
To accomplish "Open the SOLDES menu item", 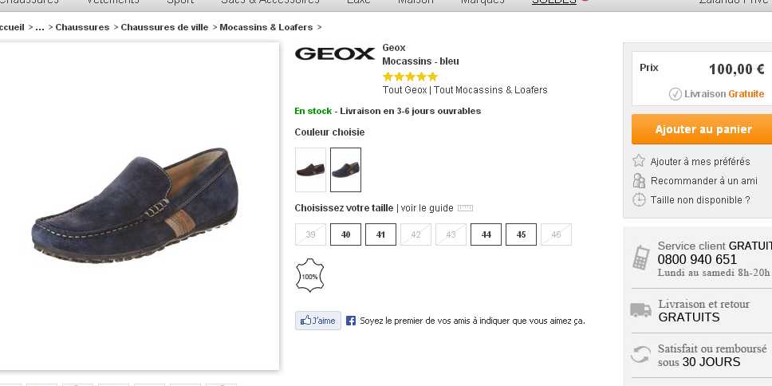I will pyautogui.click(x=554, y=2).
